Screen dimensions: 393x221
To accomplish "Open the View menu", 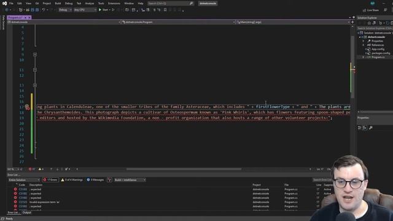I will (x=28, y=3).
